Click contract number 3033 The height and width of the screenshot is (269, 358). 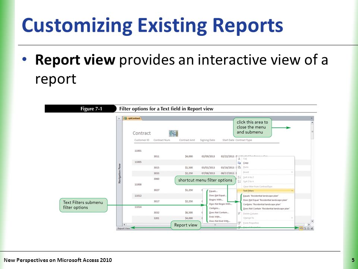[156, 173]
